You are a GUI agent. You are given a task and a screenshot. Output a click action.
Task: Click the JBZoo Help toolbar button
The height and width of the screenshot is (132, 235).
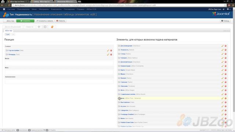pos(9,21)
